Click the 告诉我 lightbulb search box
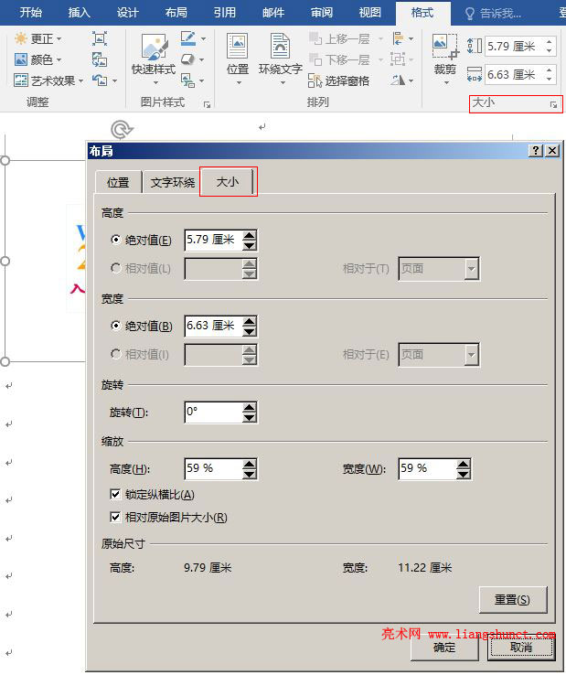 pyautogui.click(x=494, y=14)
